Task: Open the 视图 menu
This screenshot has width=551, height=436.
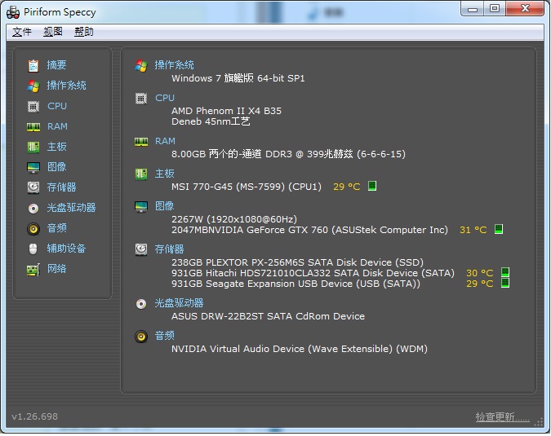Action: tap(53, 32)
